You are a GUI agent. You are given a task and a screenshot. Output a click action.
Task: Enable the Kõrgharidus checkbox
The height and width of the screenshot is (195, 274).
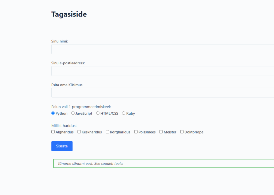pyautogui.click(x=107, y=132)
